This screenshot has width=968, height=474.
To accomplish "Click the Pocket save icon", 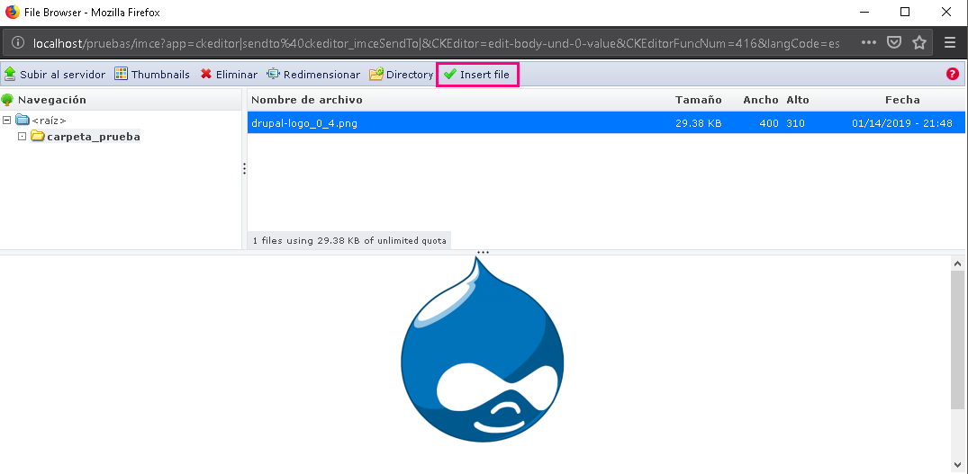I will 893,42.
